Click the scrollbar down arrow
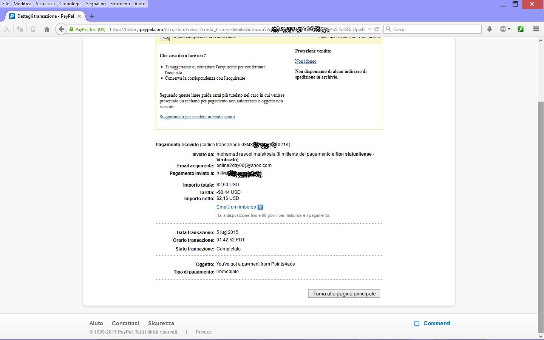Viewport: 544px width, 340px height. (541, 336)
